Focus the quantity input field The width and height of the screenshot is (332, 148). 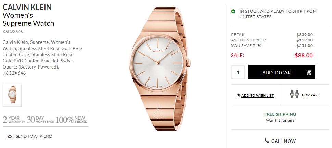point(238,72)
